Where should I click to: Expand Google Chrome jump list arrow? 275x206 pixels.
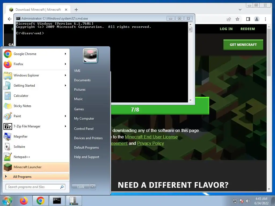tap(66, 54)
